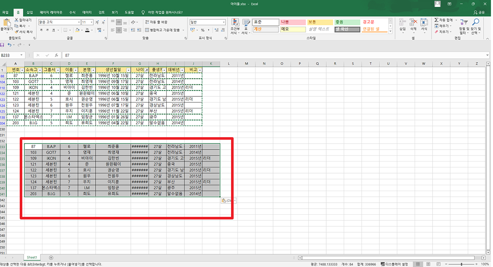Image resolution: width=493 pixels, height=267 pixels.
Task: Open the font size dropdown showing 11
Action: click(x=91, y=22)
